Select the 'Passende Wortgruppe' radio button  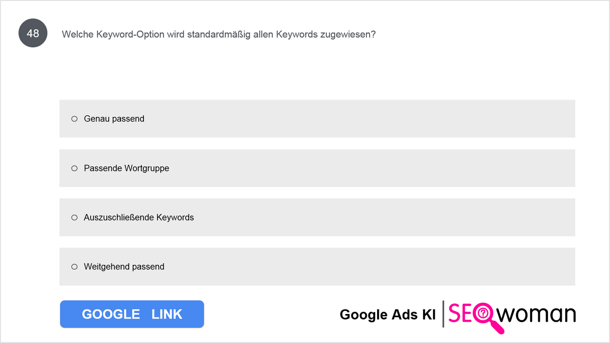pos(74,168)
